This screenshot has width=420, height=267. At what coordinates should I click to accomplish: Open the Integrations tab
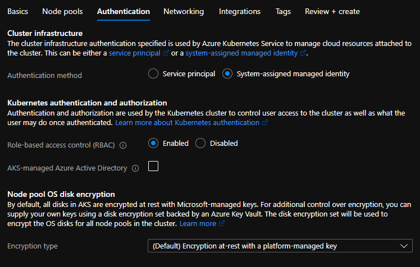[240, 12]
